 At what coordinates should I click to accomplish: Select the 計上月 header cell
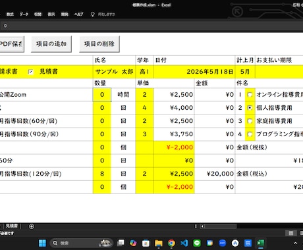click(x=245, y=61)
